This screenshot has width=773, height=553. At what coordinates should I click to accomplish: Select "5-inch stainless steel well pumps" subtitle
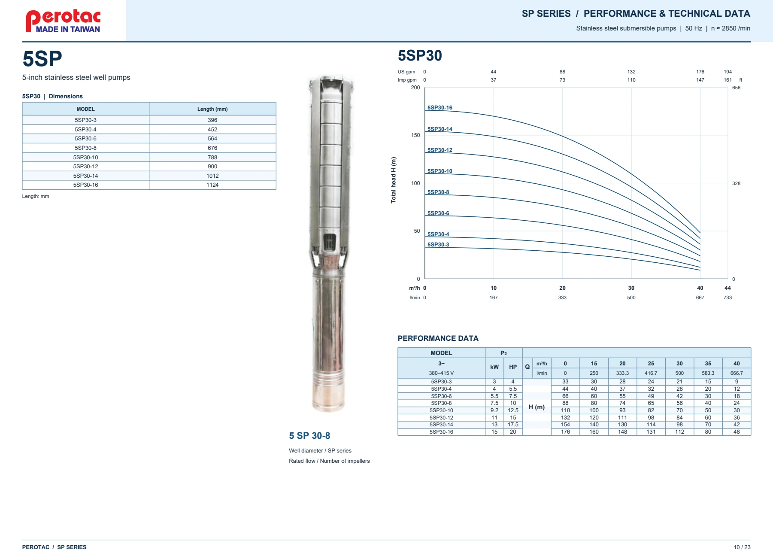(x=76, y=77)
